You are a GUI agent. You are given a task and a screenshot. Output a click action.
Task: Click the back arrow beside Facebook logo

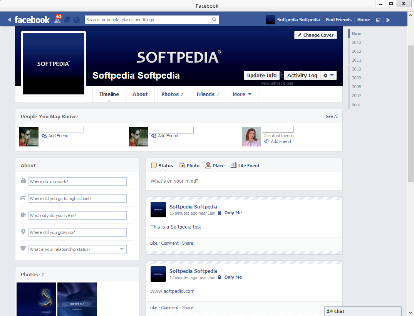point(9,20)
